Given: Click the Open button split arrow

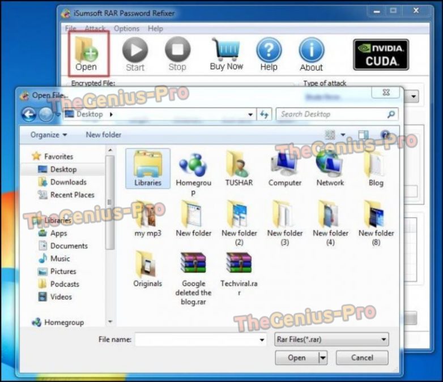Looking at the screenshot, I should coord(323,358).
